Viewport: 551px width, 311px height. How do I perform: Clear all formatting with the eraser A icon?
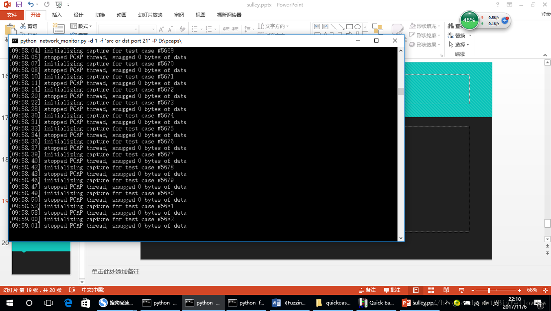182,29
